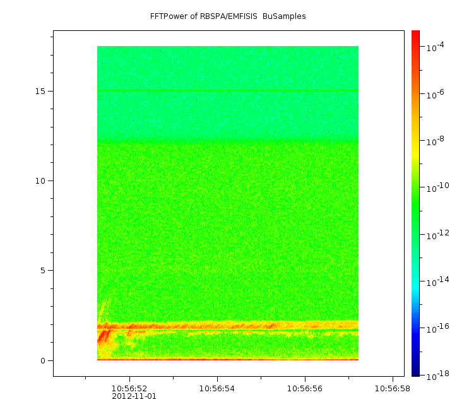Click the colorbar label 10^-10

(437, 188)
